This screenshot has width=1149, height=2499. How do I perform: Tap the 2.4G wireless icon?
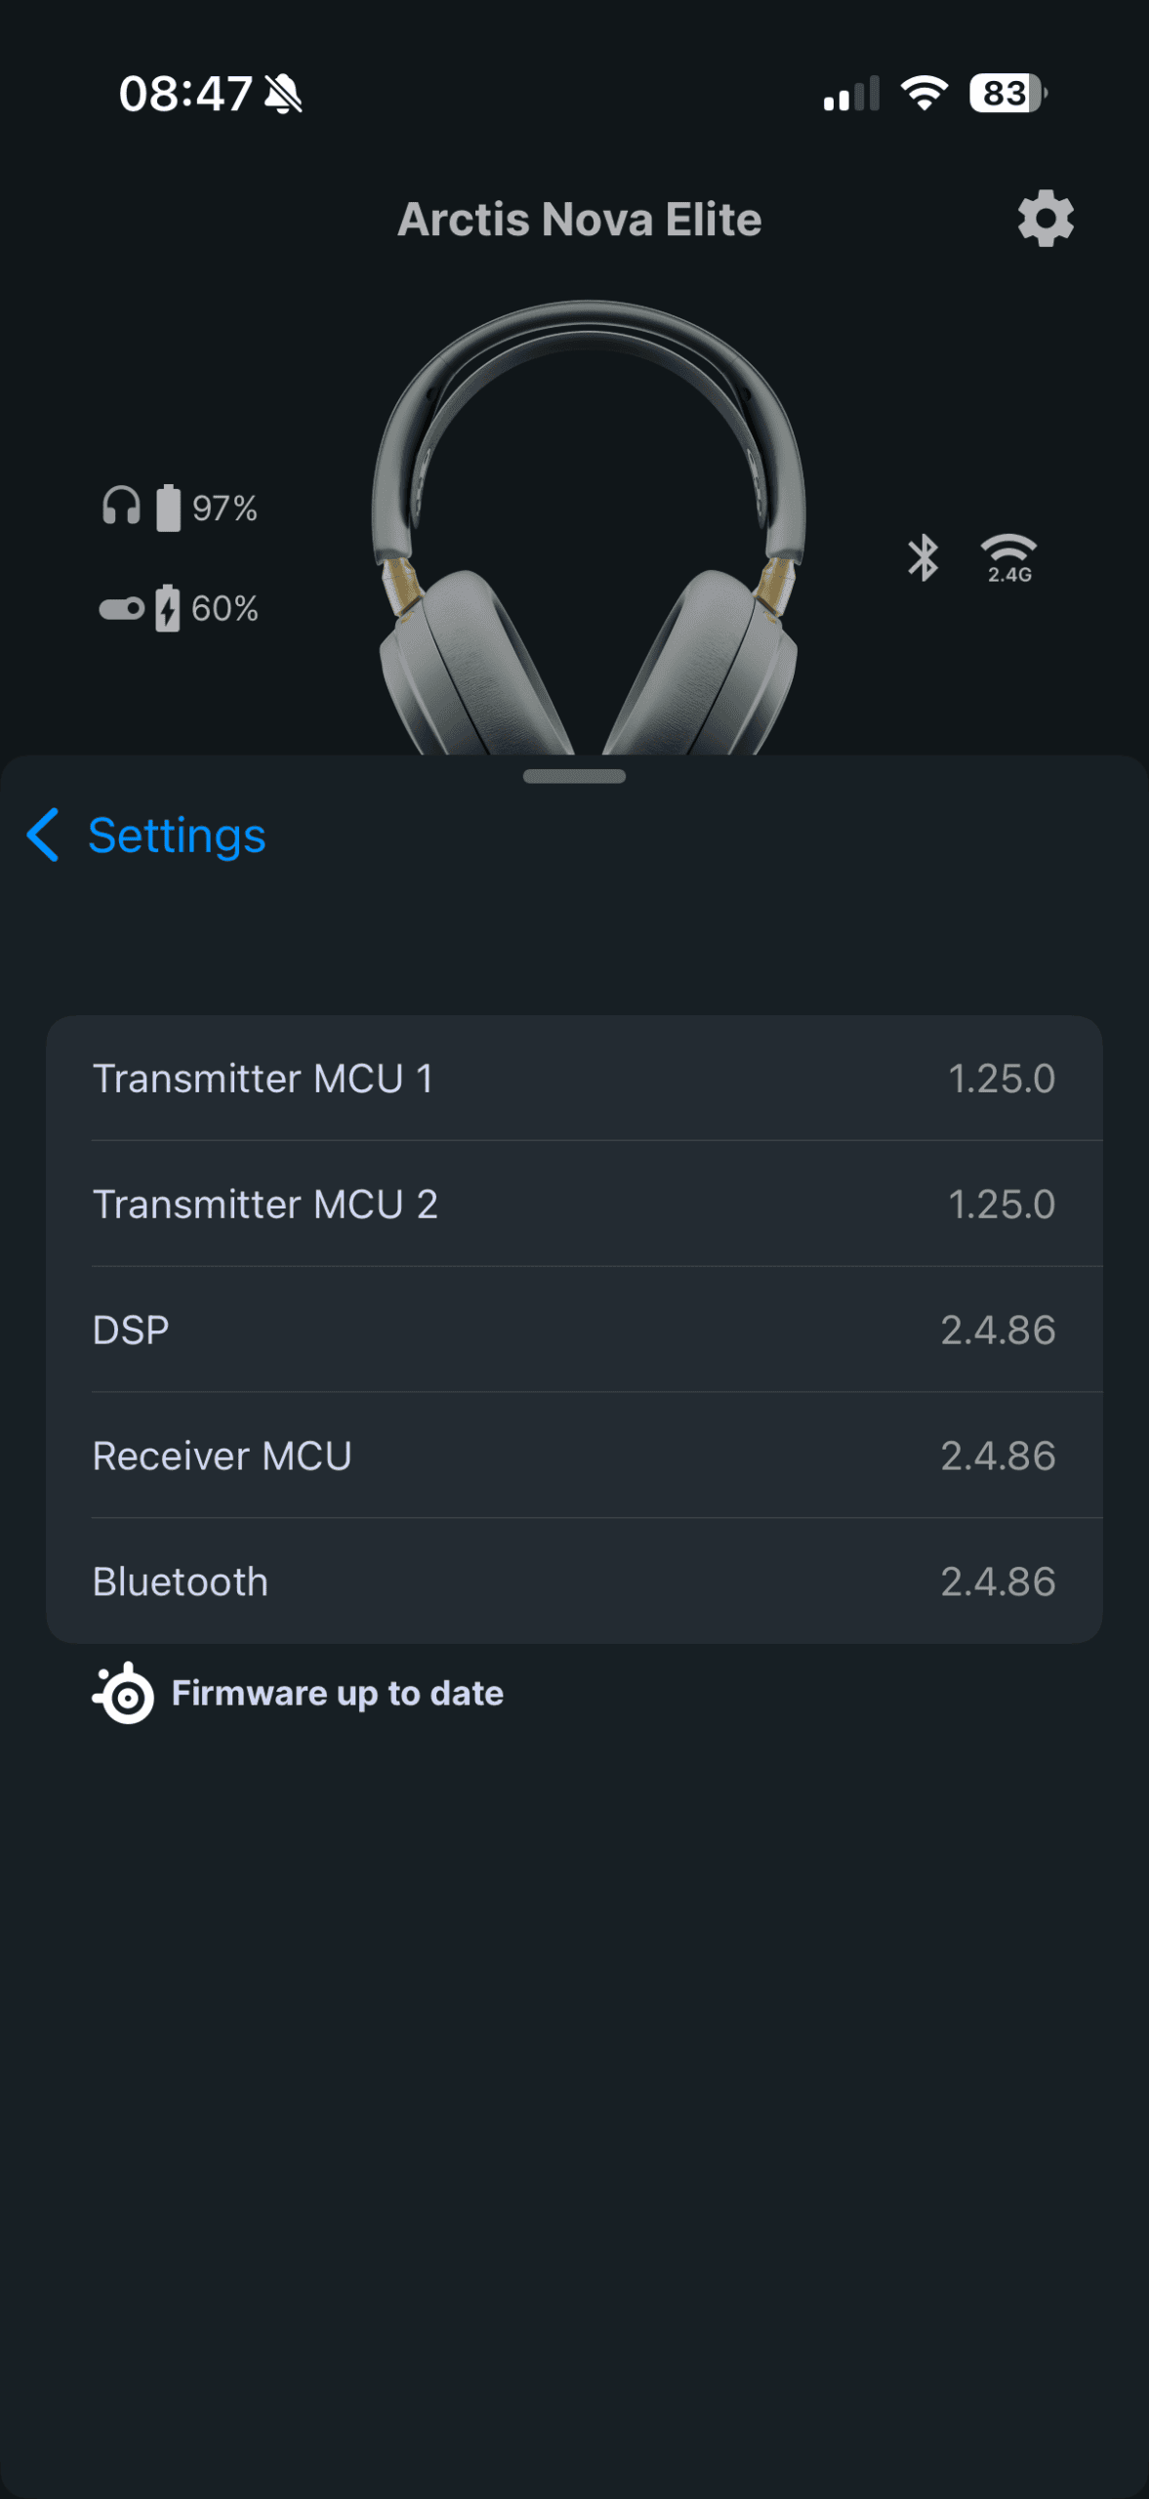tap(1008, 558)
